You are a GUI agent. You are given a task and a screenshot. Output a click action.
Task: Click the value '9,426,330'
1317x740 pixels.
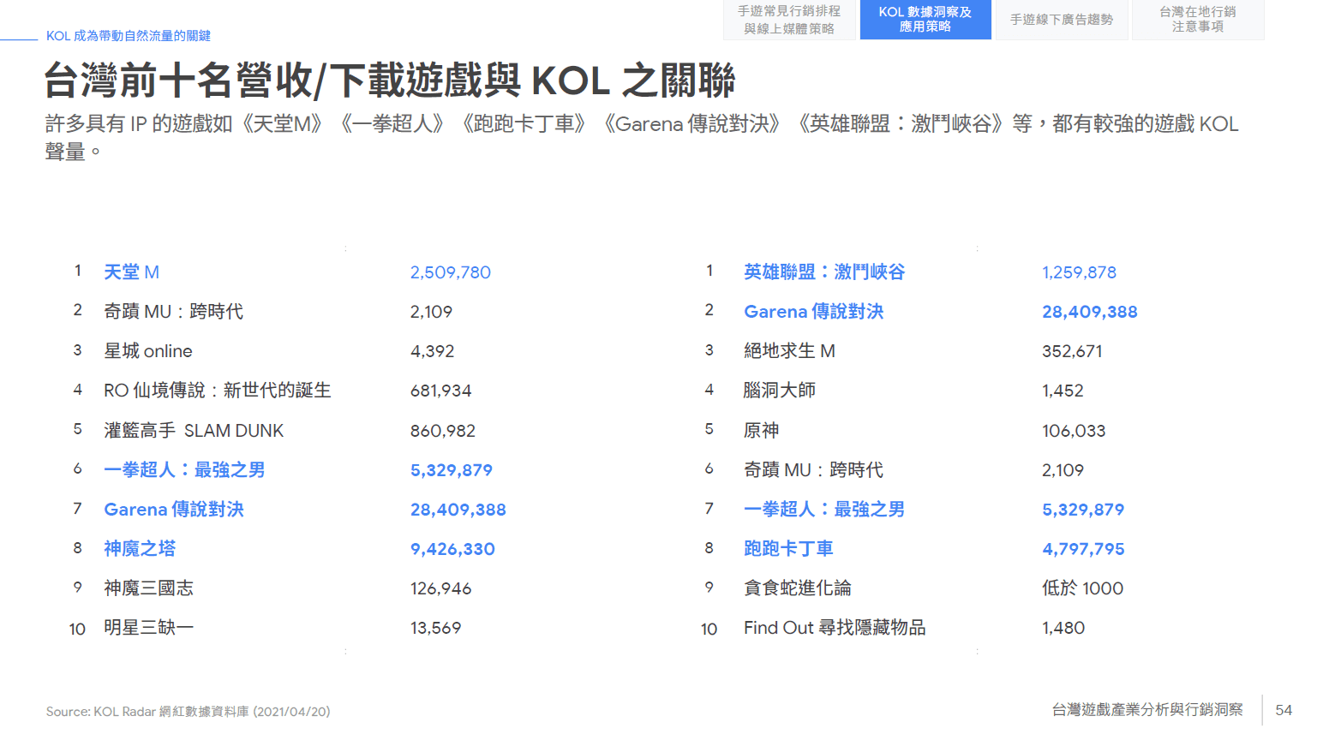(452, 549)
